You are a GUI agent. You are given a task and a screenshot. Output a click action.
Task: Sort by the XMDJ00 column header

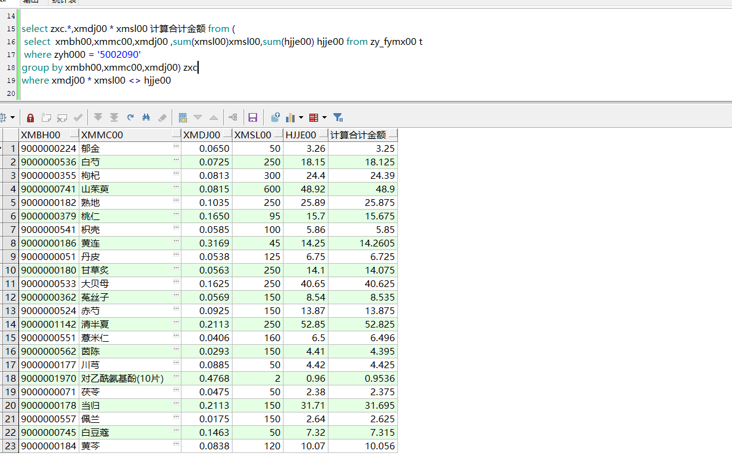pyautogui.click(x=202, y=135)
